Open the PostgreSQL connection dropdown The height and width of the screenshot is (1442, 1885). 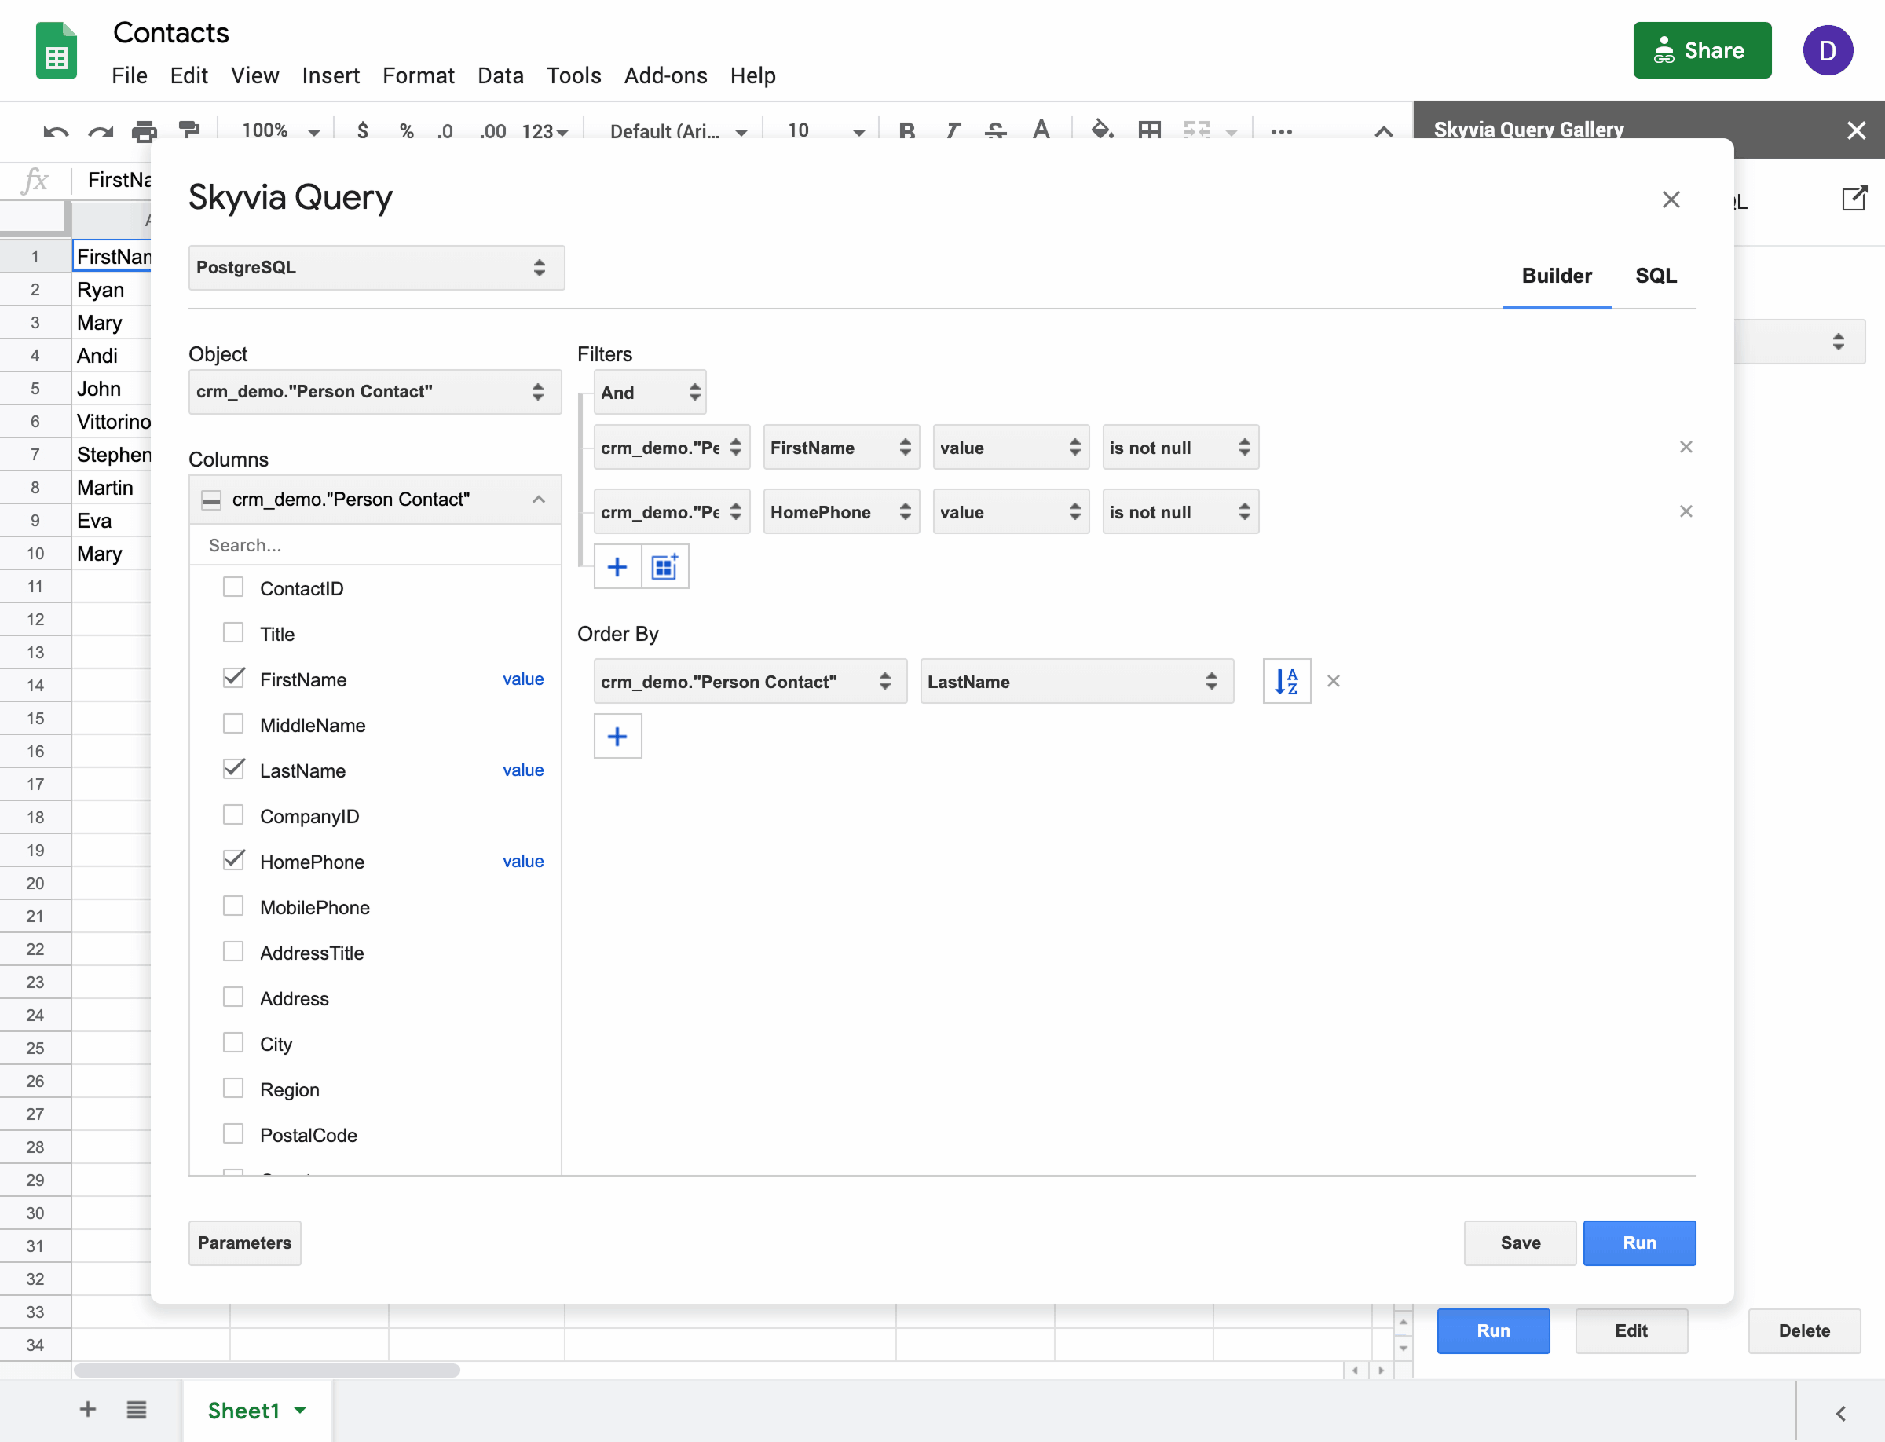(x=376, y=267)
